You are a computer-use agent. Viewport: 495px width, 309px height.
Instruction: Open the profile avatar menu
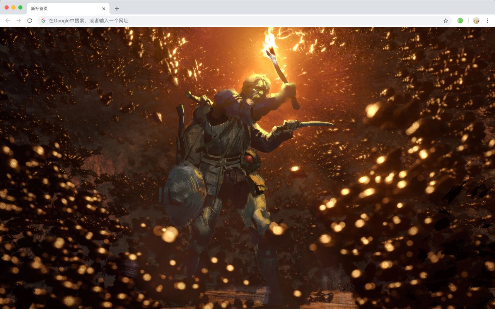[x=476, y=20]
